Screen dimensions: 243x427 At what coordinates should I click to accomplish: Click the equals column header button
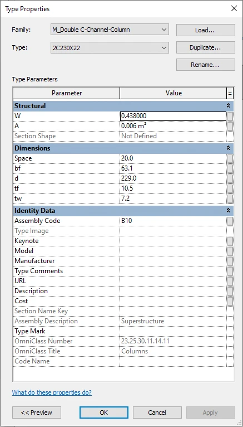pyautogui.click(x=230, y=93)
